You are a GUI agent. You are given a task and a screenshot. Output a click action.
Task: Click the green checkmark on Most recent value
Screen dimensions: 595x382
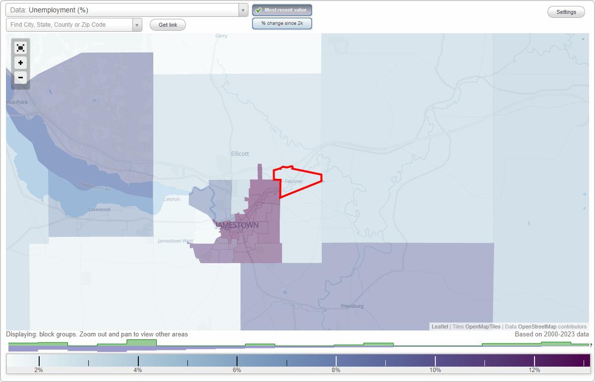pos(259,10)
